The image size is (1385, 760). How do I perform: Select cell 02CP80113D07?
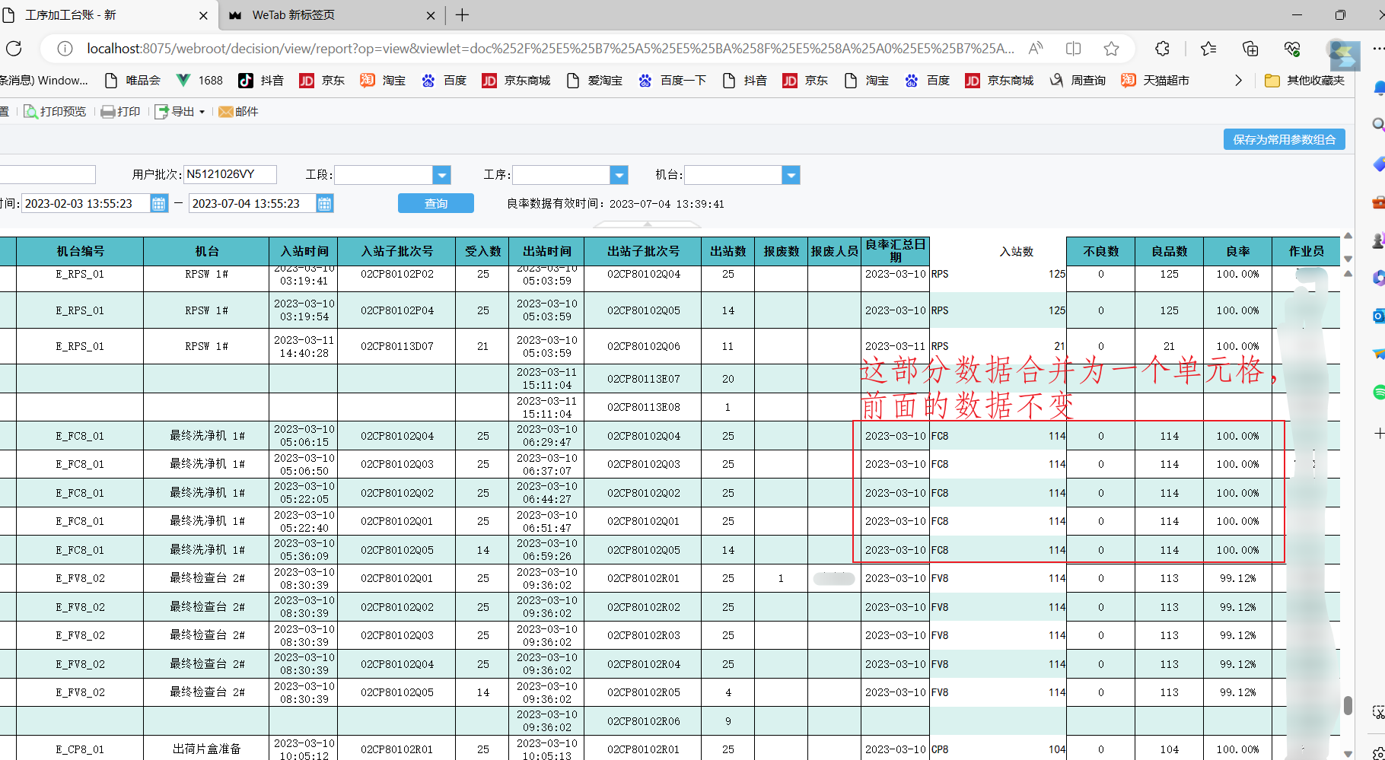pyautogui.click(x=396, y=346)
